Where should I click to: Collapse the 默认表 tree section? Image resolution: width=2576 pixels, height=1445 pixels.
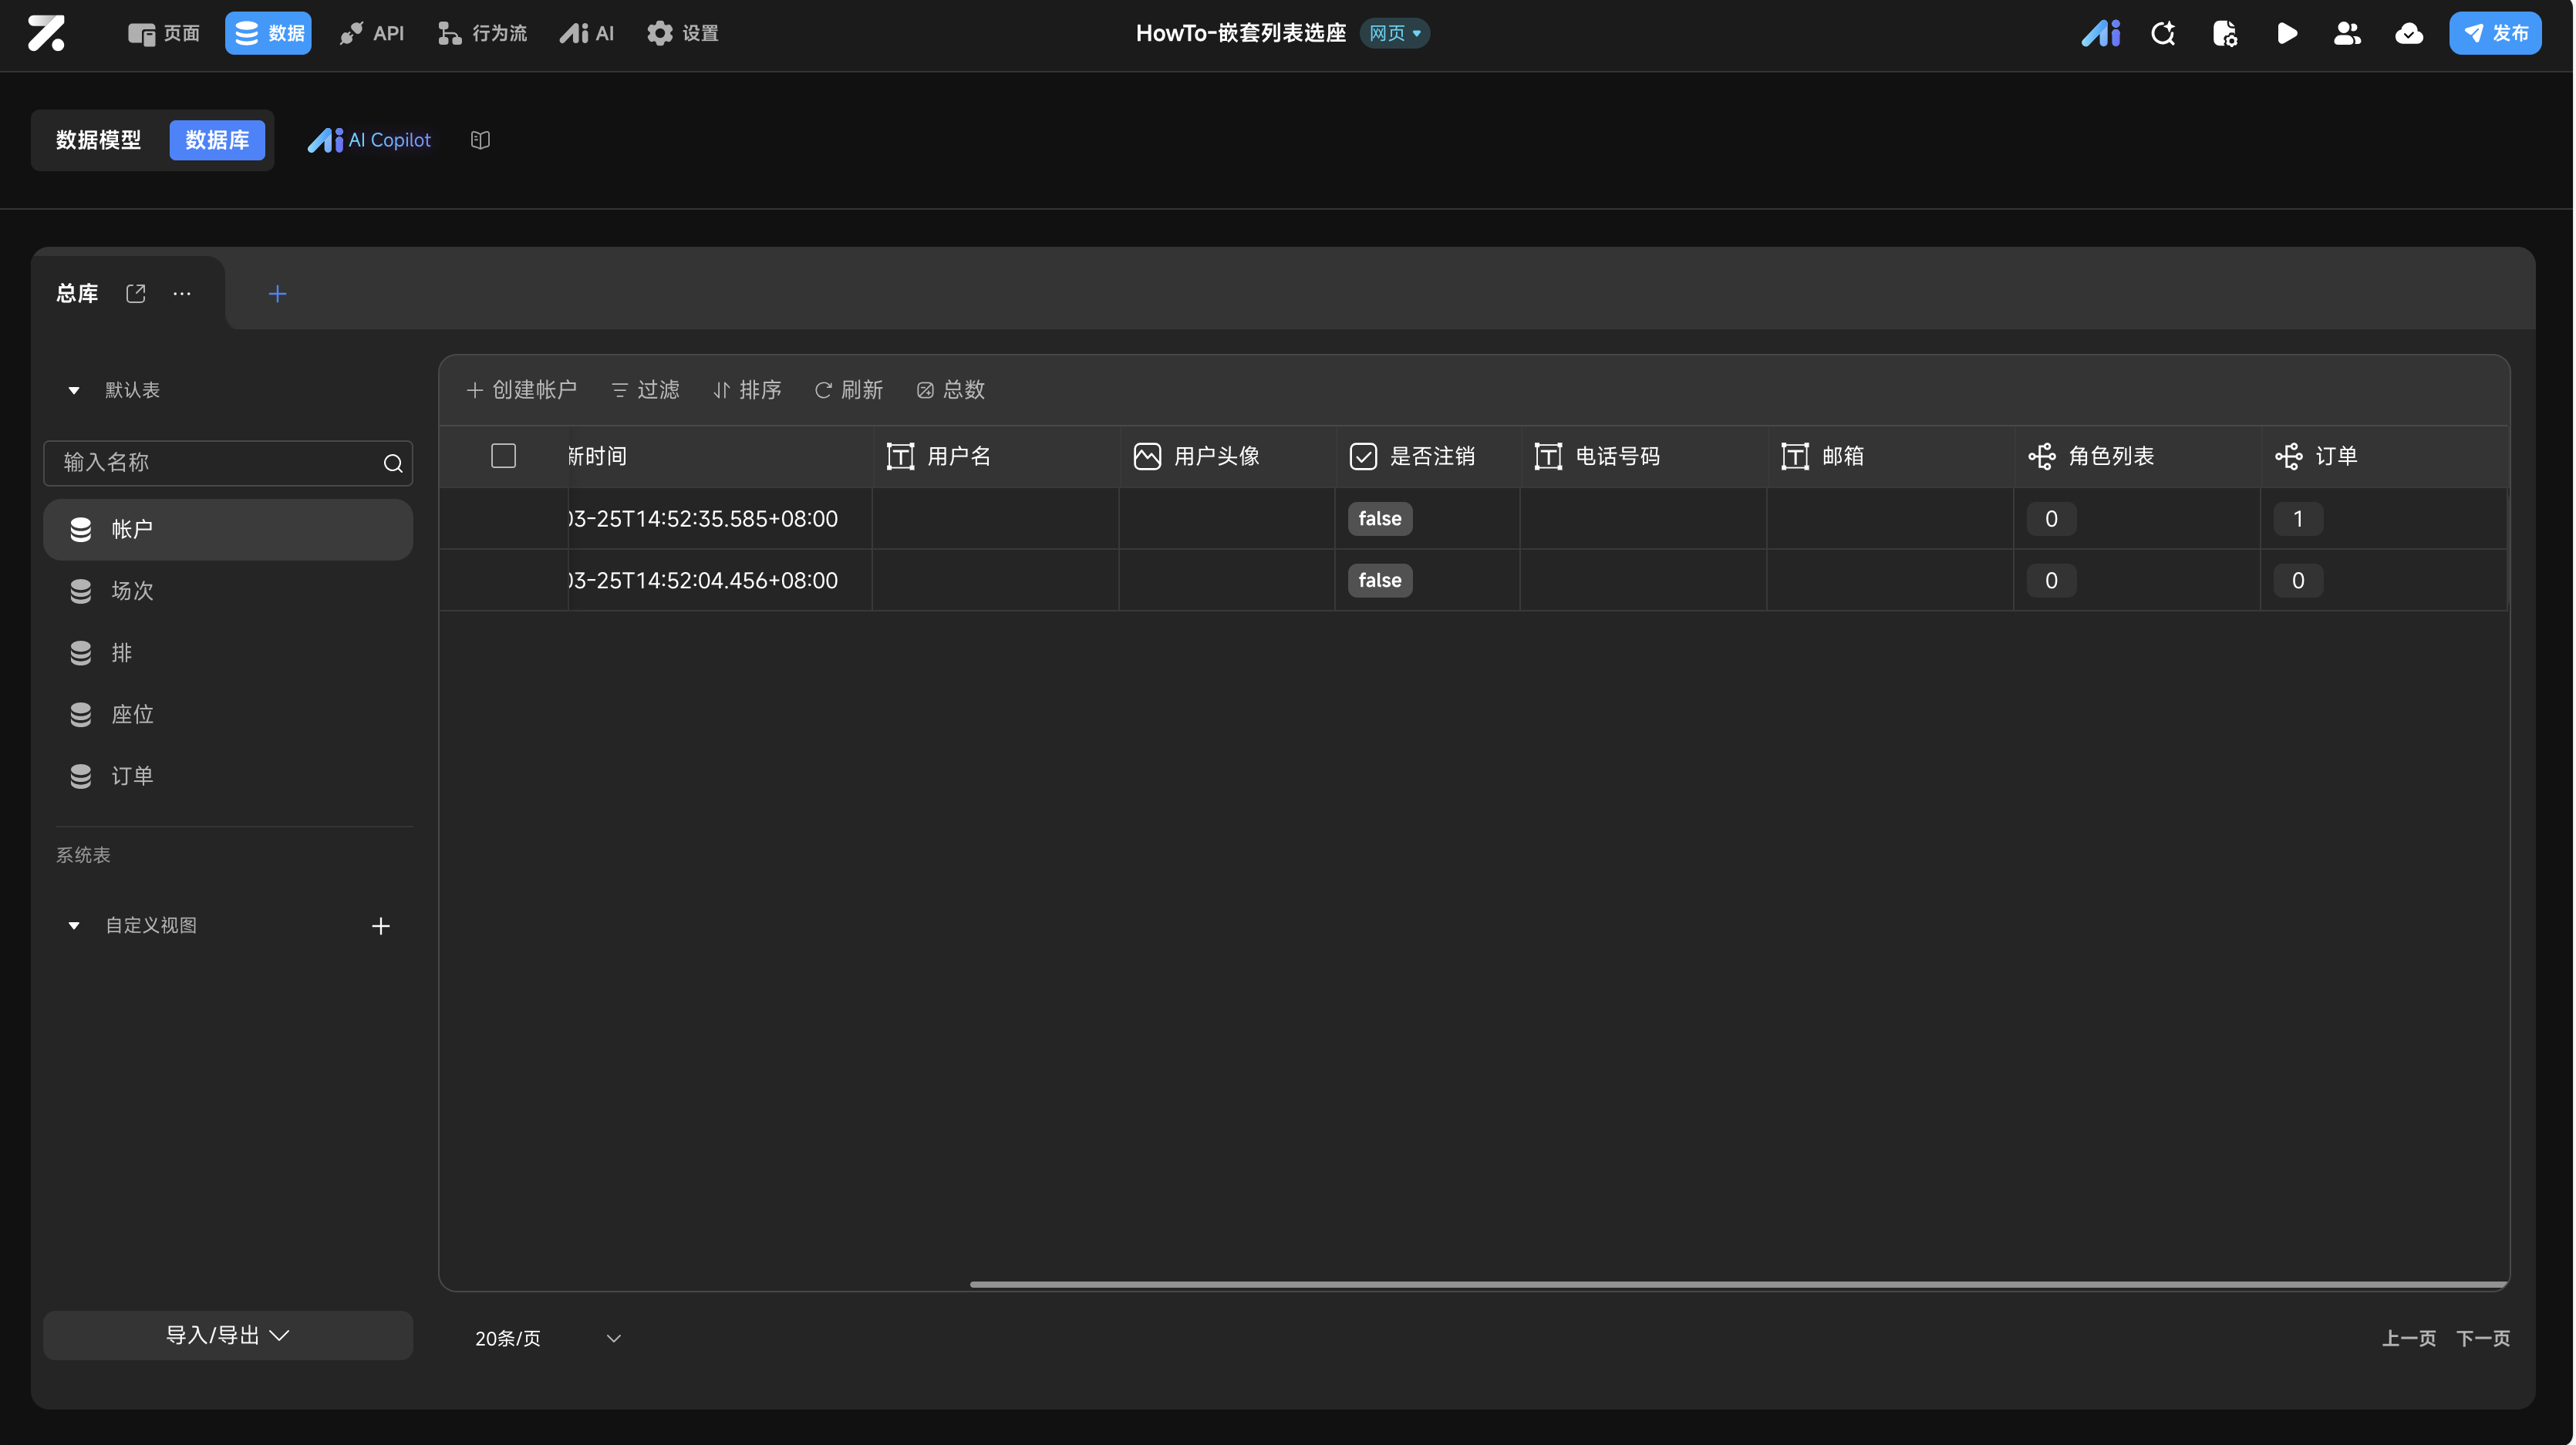(74, 390)
